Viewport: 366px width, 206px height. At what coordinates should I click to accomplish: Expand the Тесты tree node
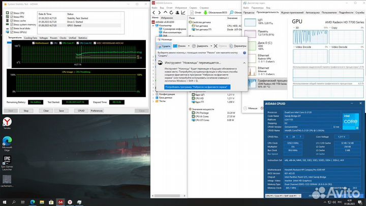click(154, 101)
